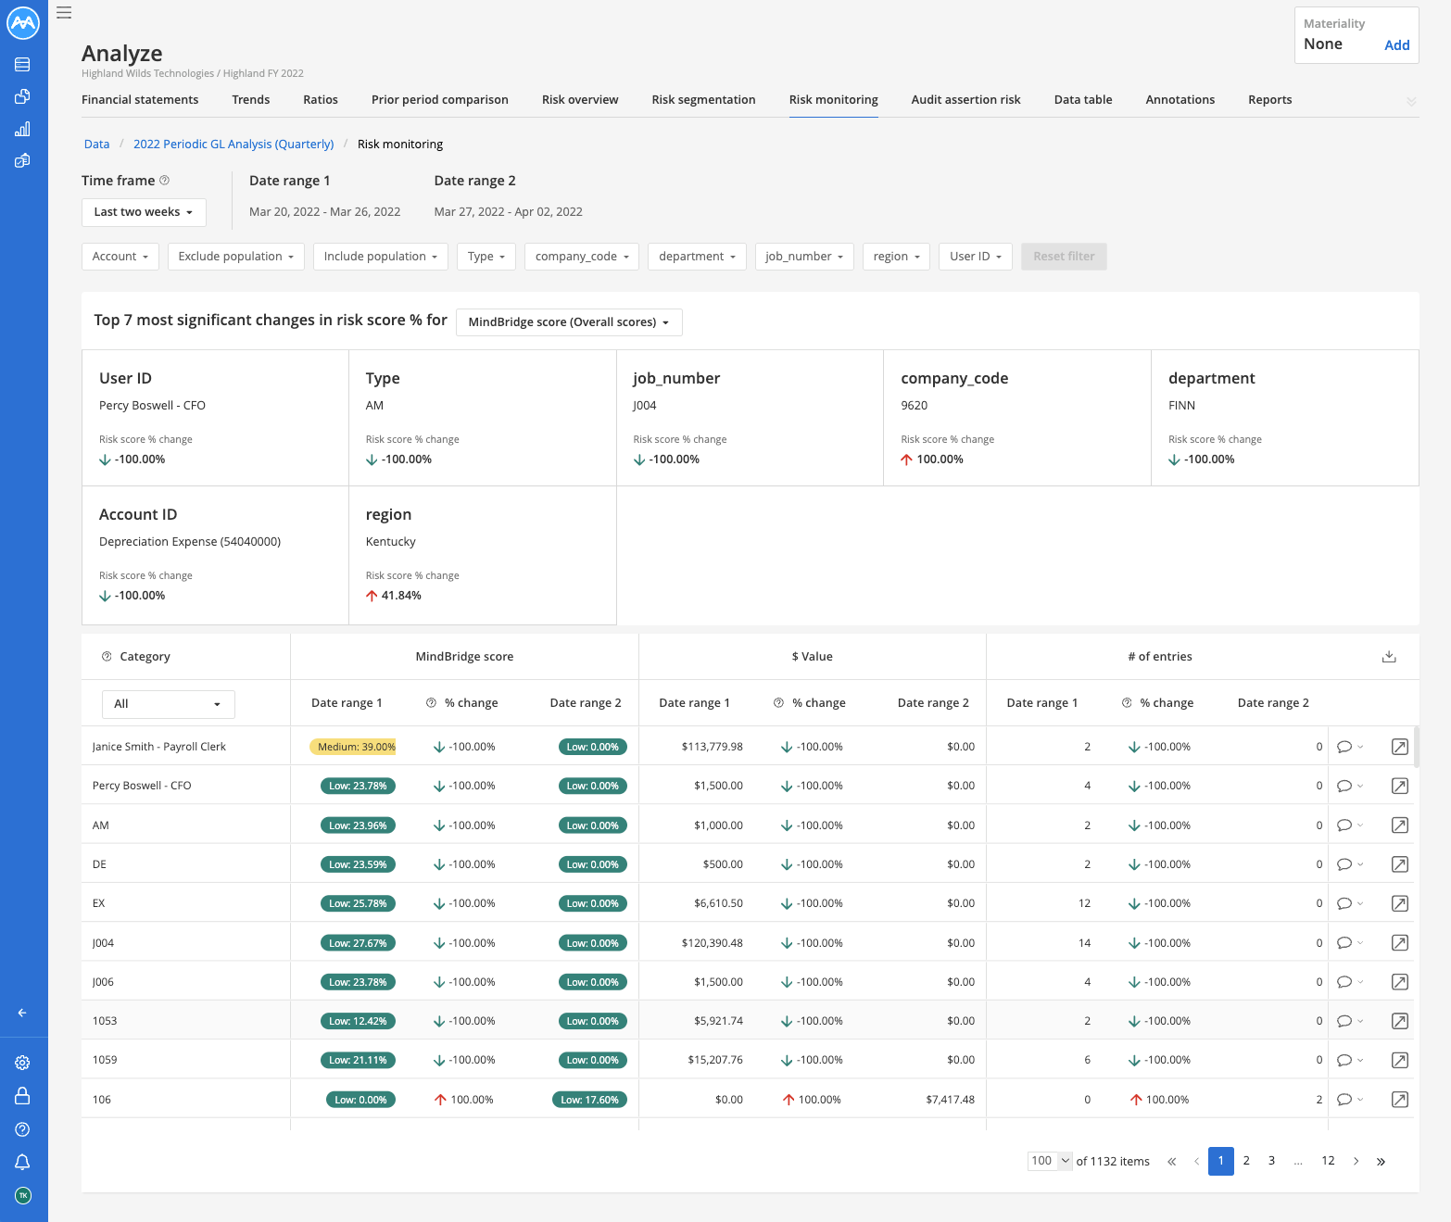Select the company_code 9620 card
Image resolution: width=1451 pixels, height=1222 pixels.
[x=1017, y=418]
